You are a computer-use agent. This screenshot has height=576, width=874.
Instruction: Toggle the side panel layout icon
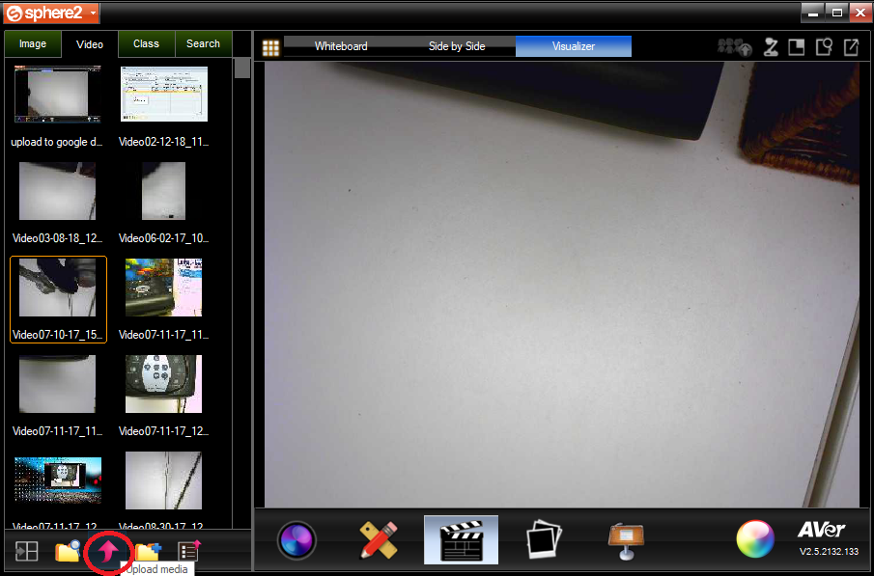(x=26, y=551)
